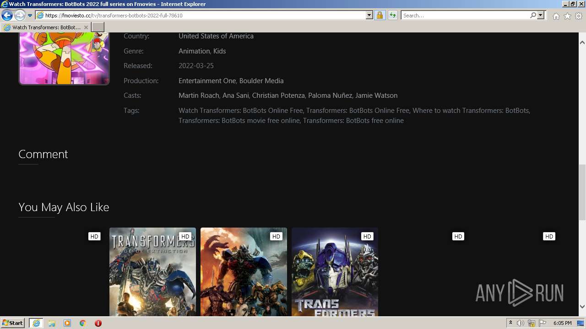586x329 pixels.
Task: Close the Watch Transformers tab
Action: point(86,27)
